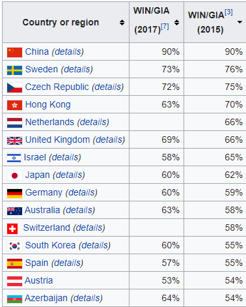Screen dimensions: 246x307
Task: Click the United Kingdom flag icon
Action: coord(14,141)
